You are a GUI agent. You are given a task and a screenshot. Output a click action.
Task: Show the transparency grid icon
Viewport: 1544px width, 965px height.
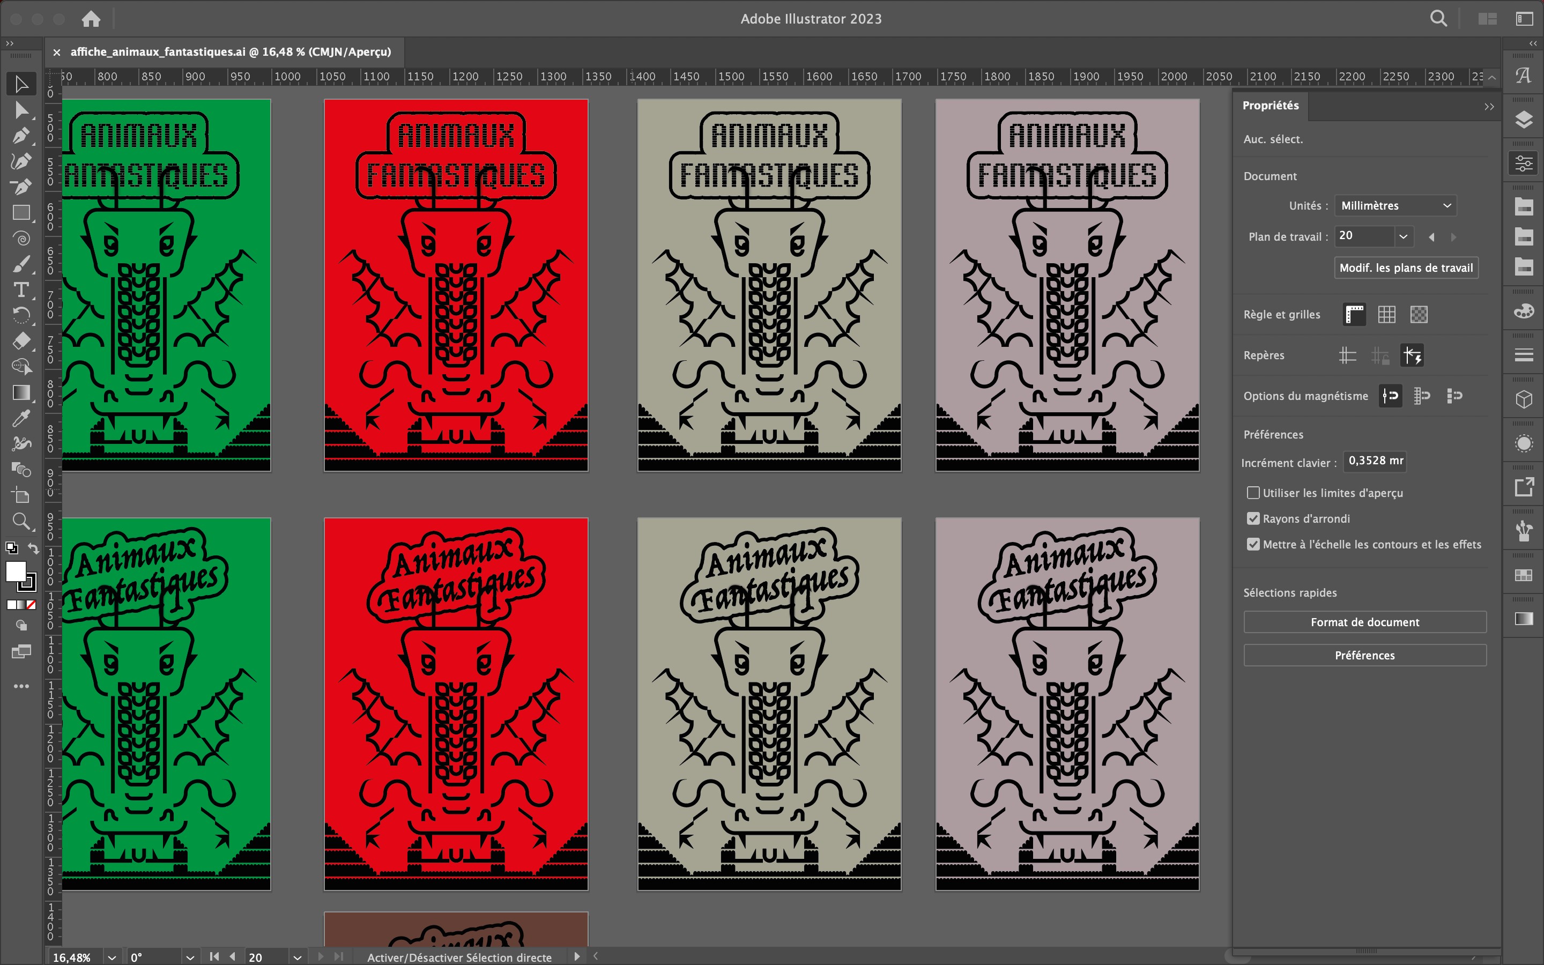point(1419,314)
